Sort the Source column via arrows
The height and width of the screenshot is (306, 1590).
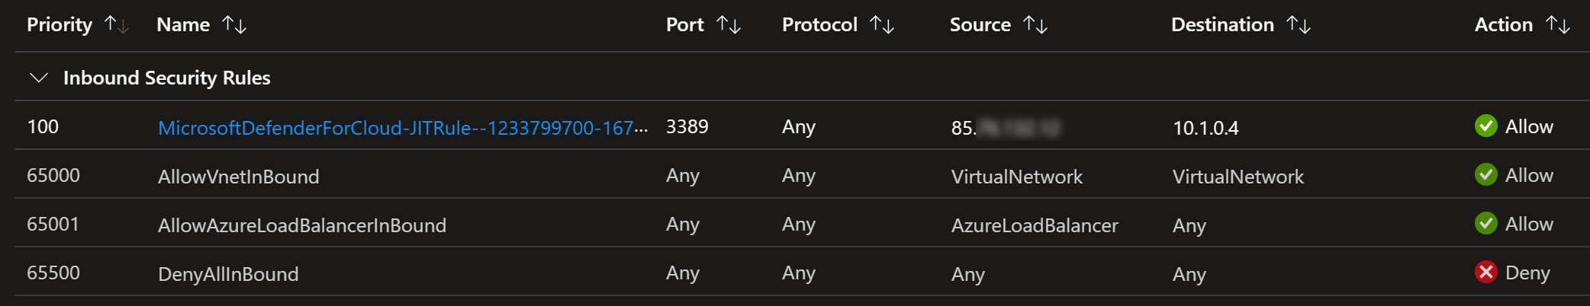[1035, 25]
